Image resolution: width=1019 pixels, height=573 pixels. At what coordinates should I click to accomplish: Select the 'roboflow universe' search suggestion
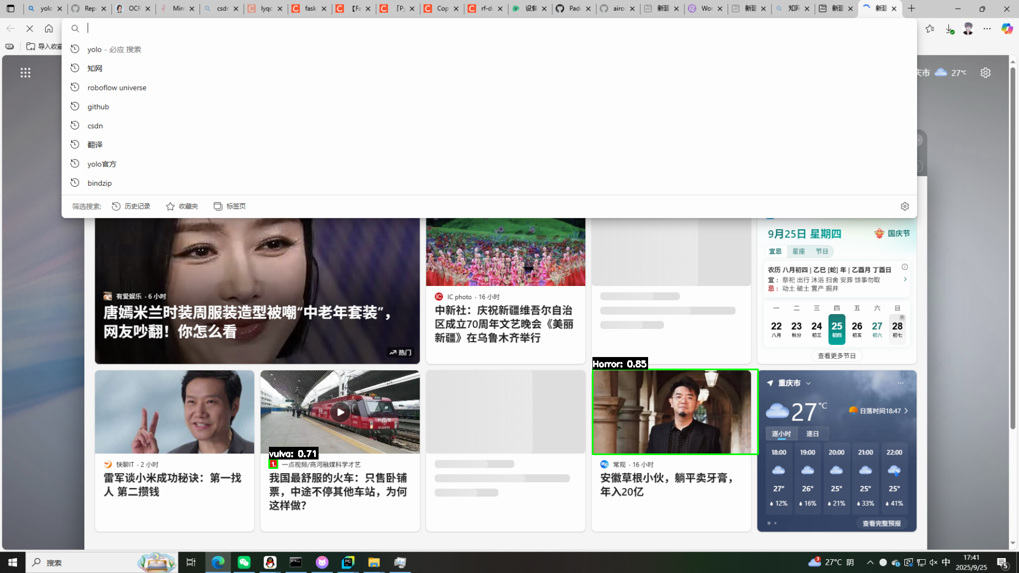[117, 88]
